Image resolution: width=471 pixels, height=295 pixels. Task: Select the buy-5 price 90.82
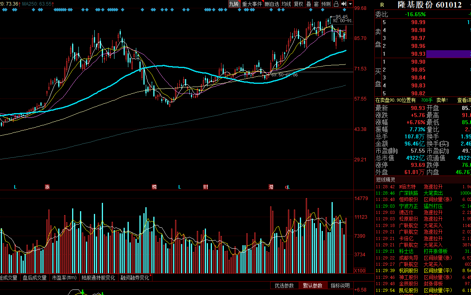(x=418, y=93)
